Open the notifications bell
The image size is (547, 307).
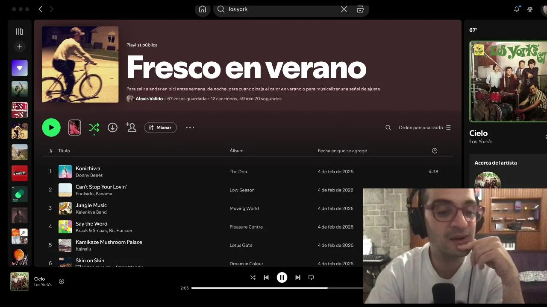point(517,9)
